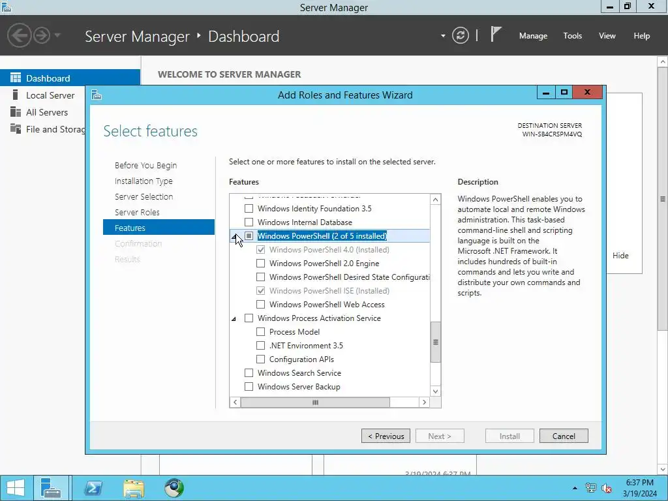The image size is (668, 501).
Task: Click the wizard title bar icon
Action: [97, 95]
